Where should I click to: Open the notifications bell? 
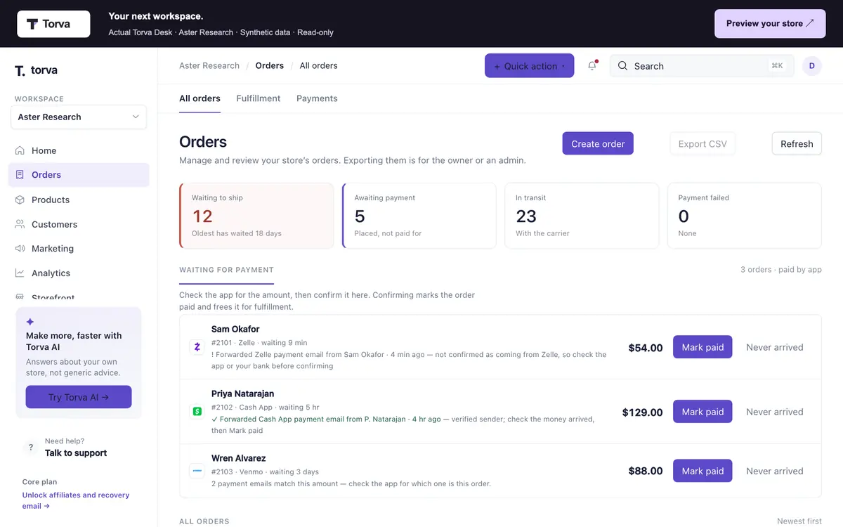coord(592,66)
